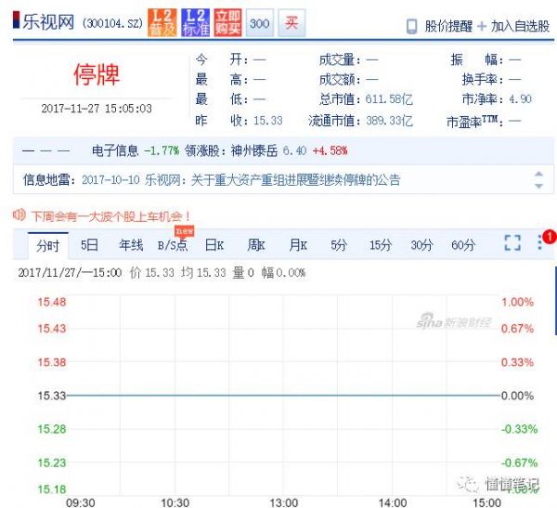The height and width of the screenshot is (508, 557).
Task: Switch to the 年线 chart tab
Action: (131, 245)
